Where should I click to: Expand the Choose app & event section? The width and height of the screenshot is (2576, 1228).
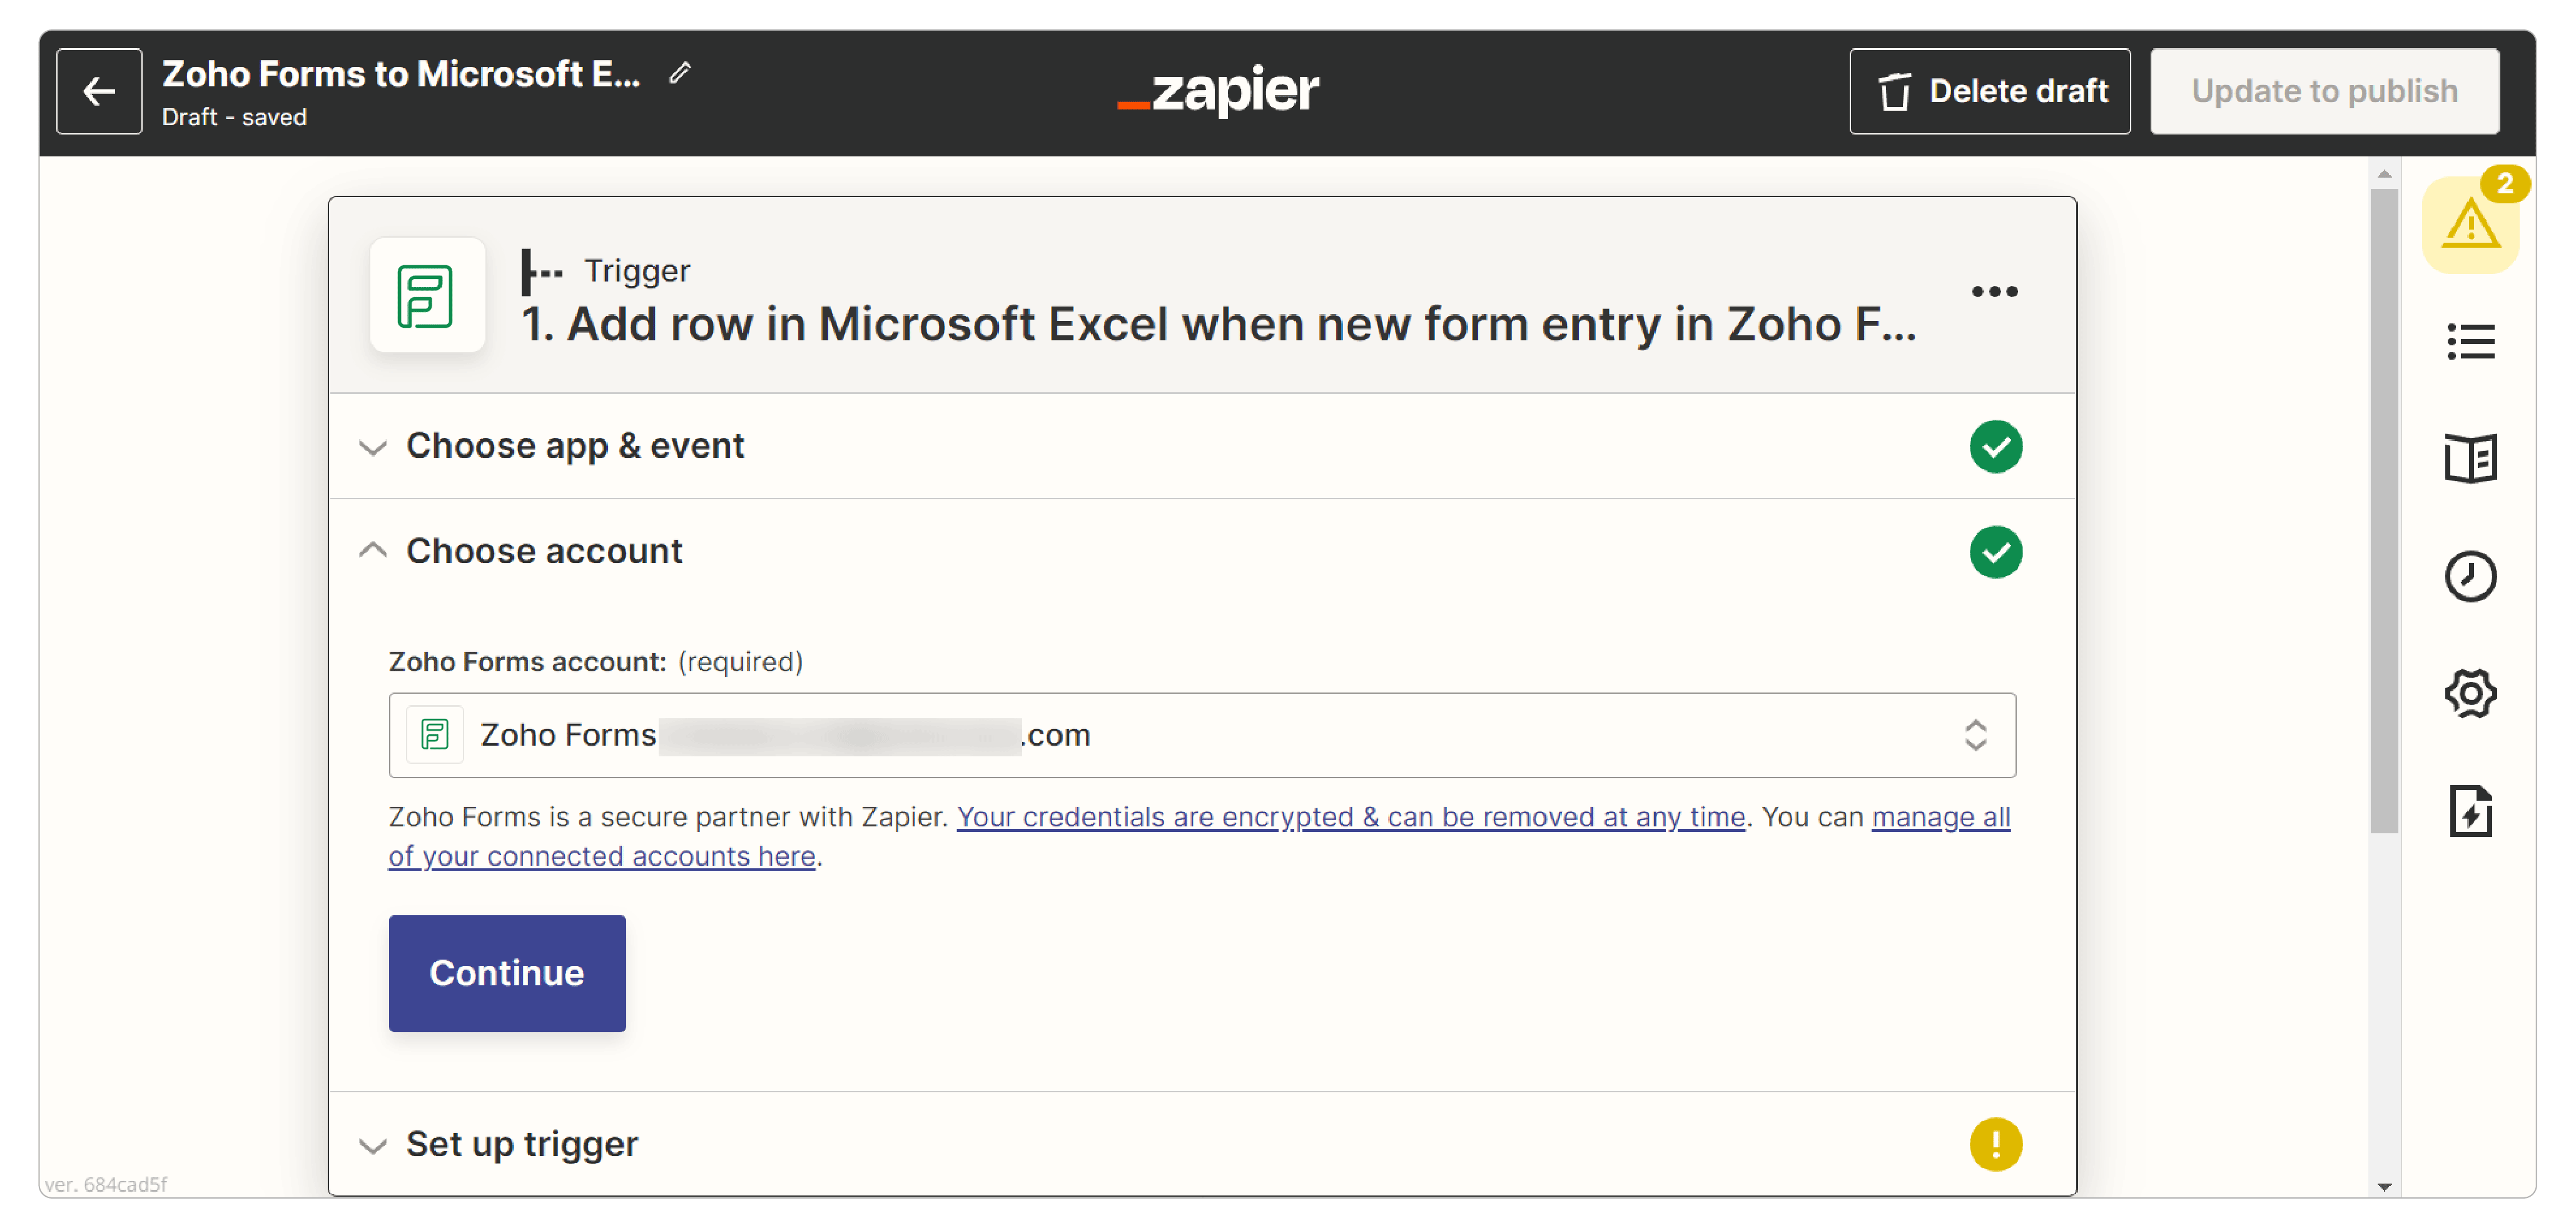click(575, 446)
